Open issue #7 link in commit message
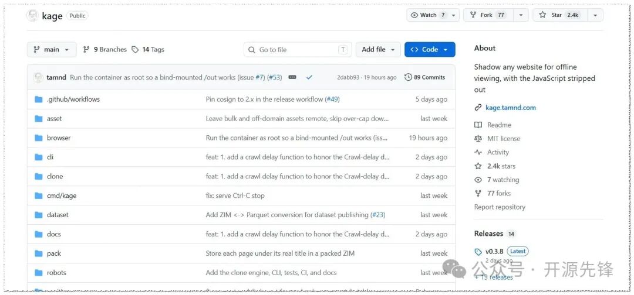The height and width of the screenshot is (295, 634). [259, 77]
